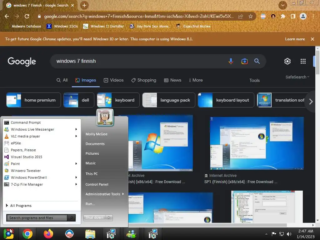Screen dimensions: 320x240
Task: Open Windows ISOs bookmark
Action: click(62, 26)
